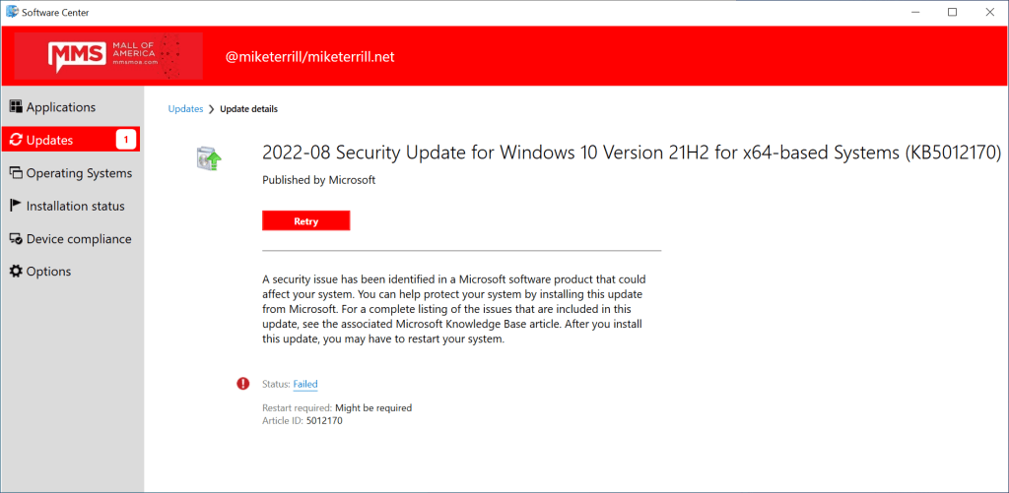Click the Installation status flag icon

(16, 206)
